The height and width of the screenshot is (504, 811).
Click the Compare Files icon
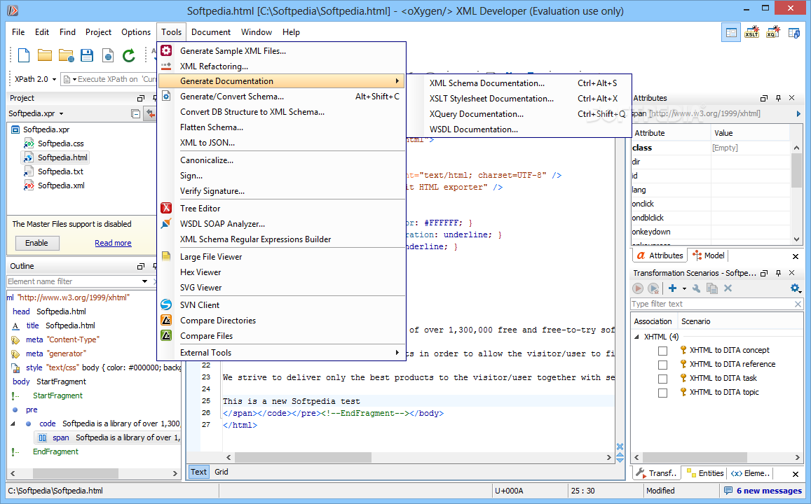tap(166, 336)
